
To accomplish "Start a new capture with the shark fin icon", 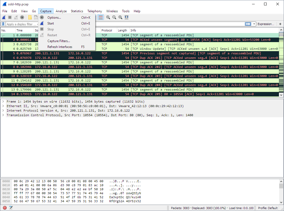I will pos(3,17).
